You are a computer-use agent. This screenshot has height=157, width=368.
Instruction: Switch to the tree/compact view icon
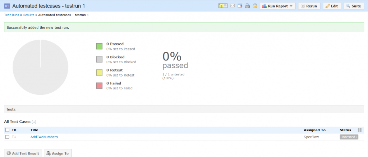(x=223, y=6)
